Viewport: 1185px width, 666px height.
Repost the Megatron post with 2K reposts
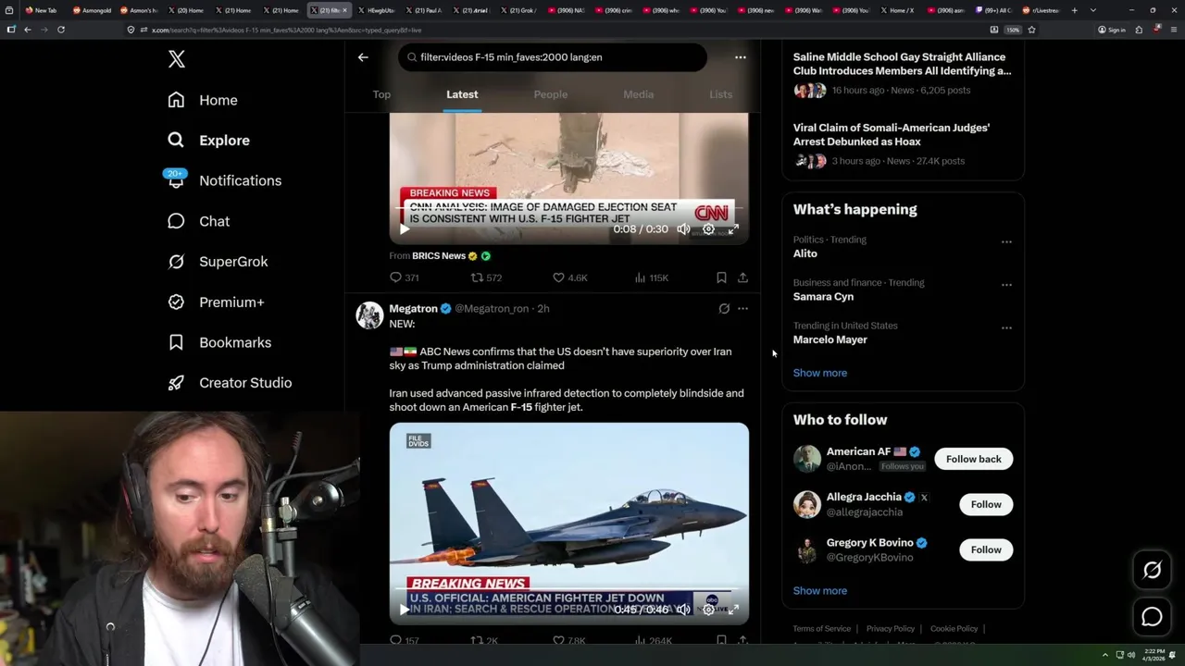pyautogui.click(x=485, y=640)
